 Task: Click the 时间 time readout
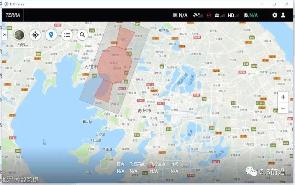click(174, 168)
